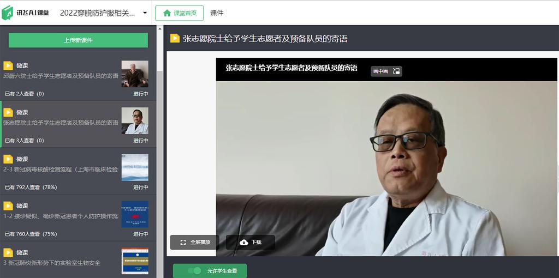The width and height of the screenshot is (559, 278).
Task: Click play icon of 邱蔚六院士 micro-lesson
Action: click(8, 65)
